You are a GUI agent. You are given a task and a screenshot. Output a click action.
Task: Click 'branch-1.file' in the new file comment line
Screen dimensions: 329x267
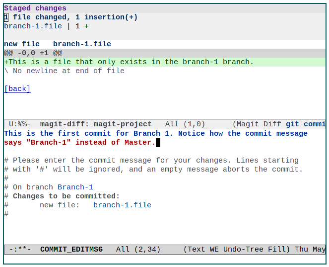click(x=122, y=205)
